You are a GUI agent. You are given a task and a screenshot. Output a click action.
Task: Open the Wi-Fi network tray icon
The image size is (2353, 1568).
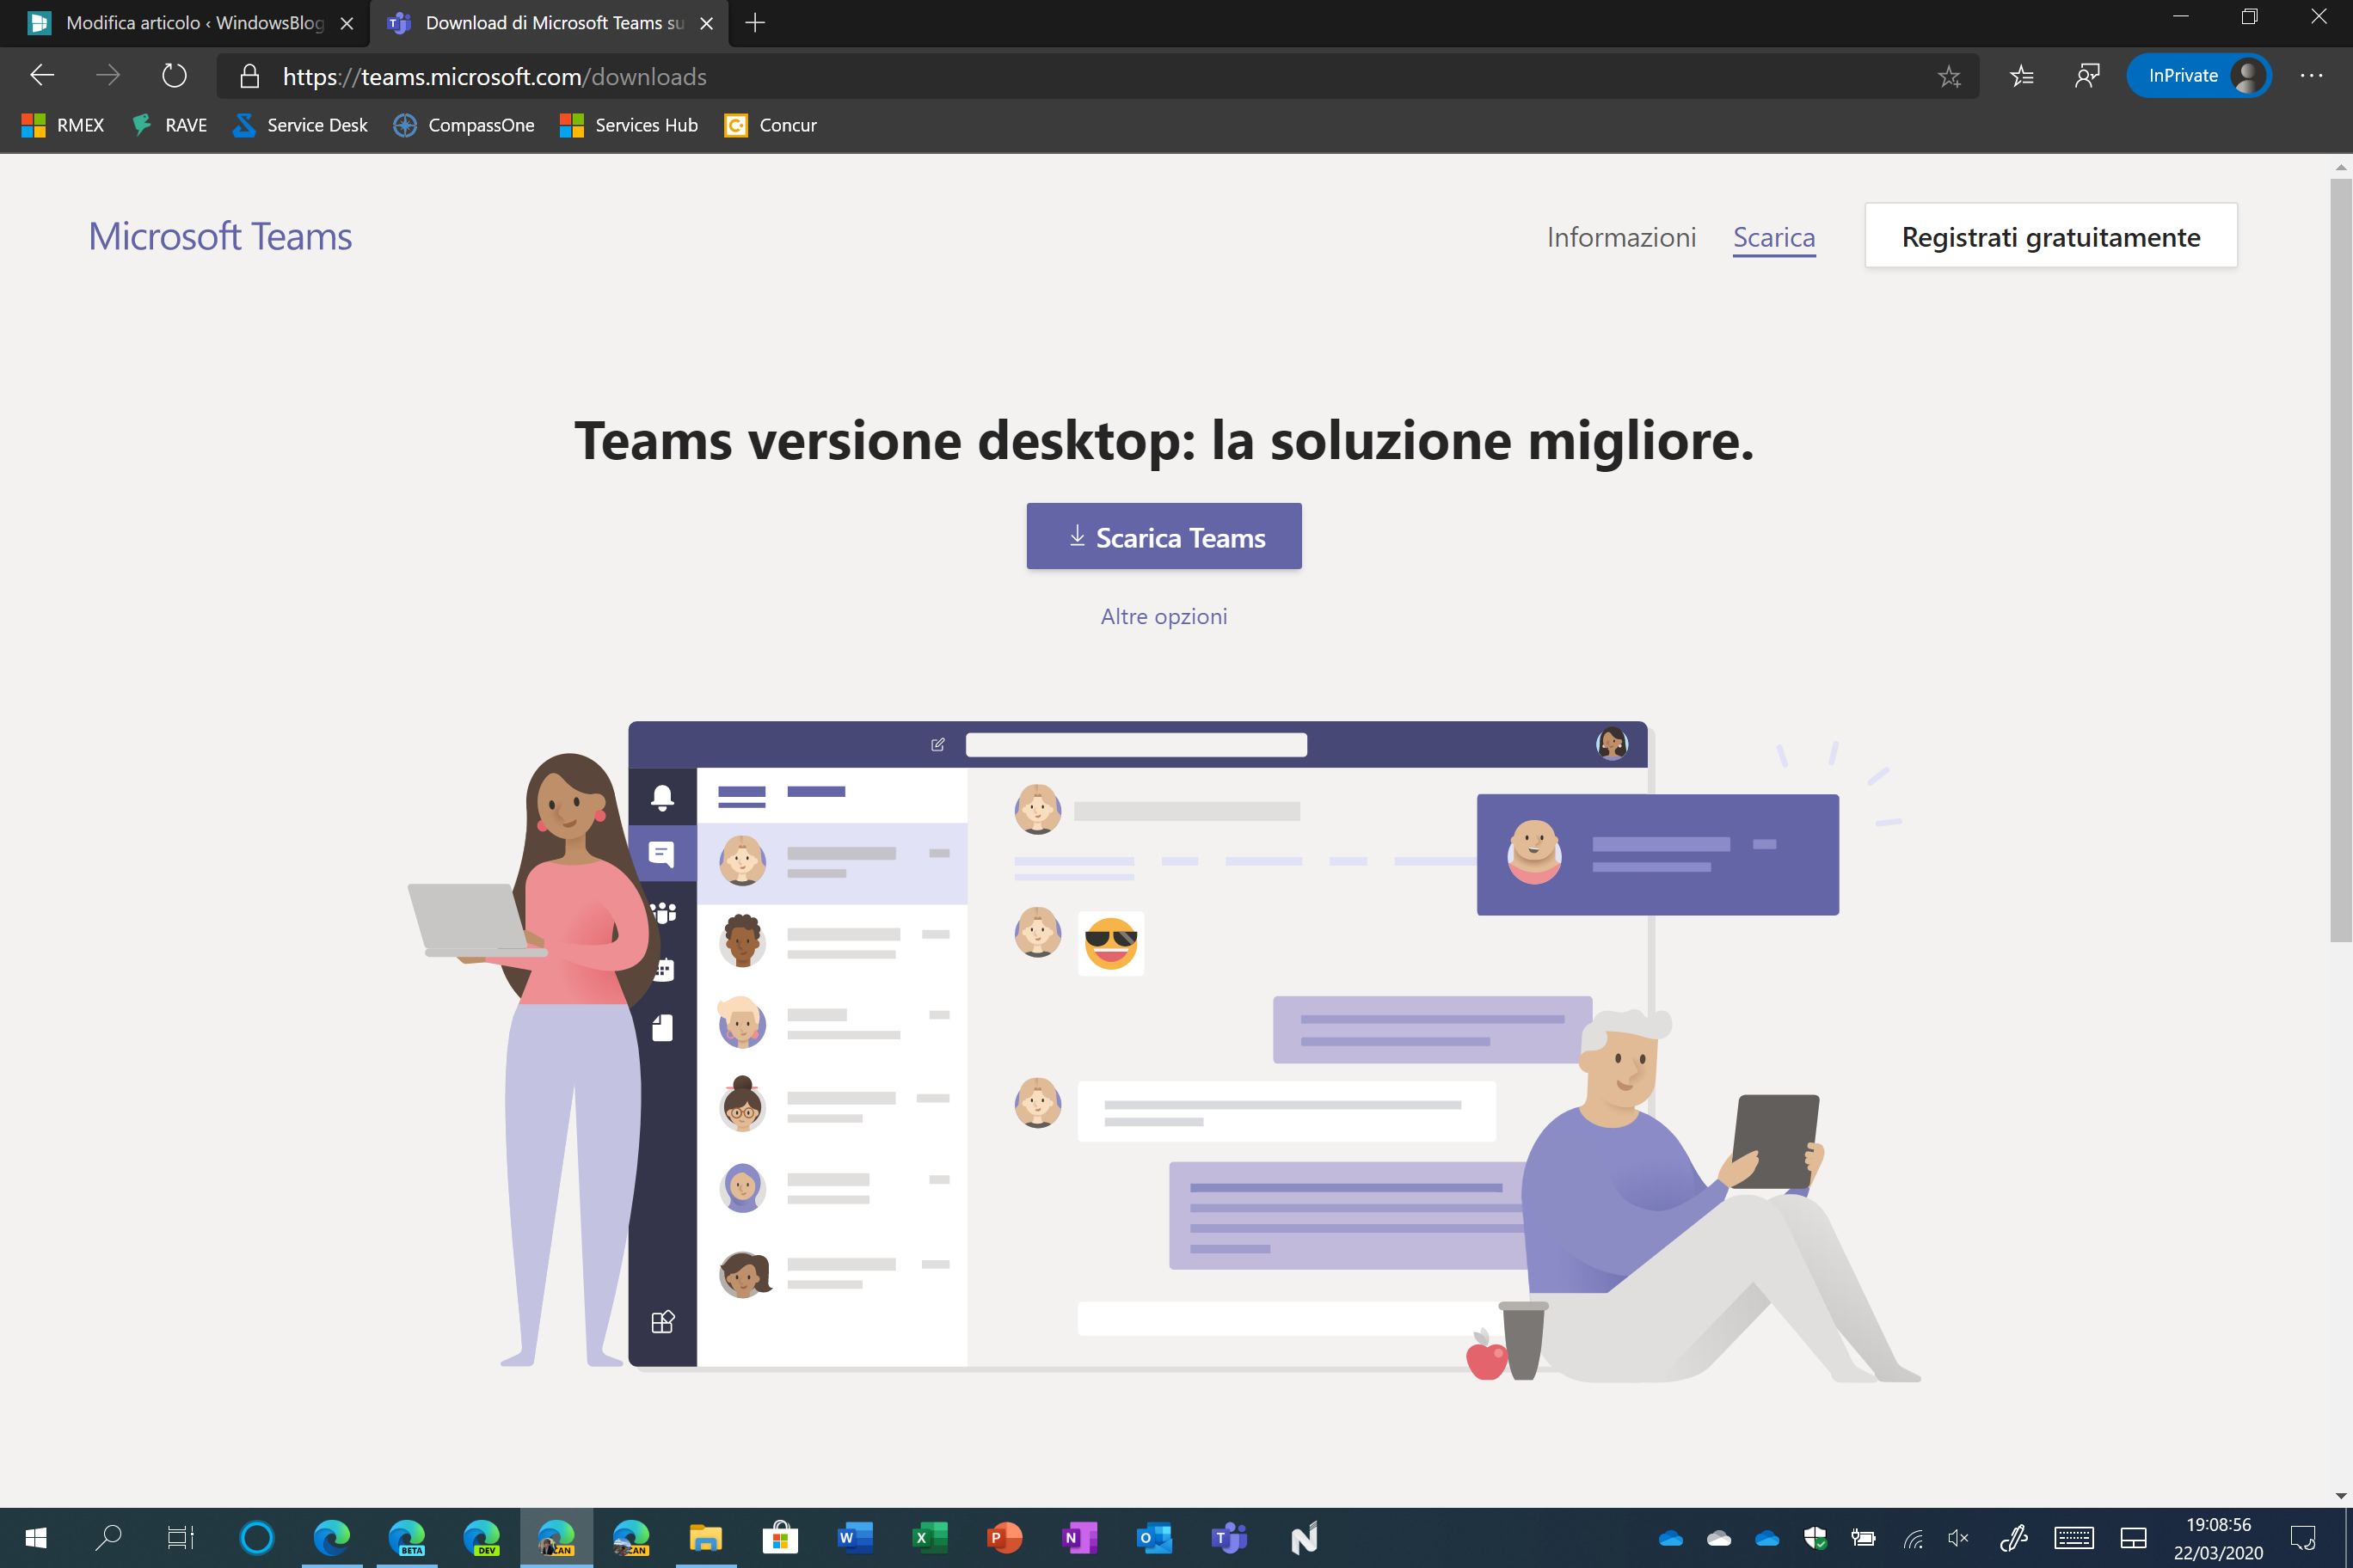[1912, 1538]
